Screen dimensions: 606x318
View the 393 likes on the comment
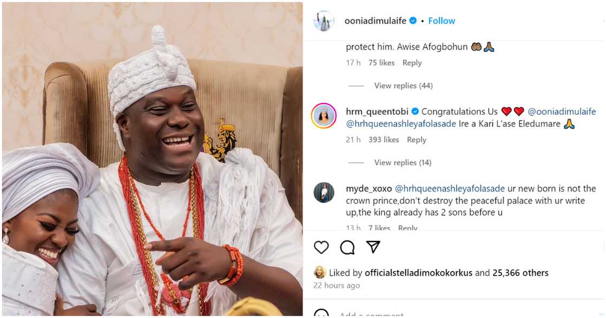click(384, 140)
